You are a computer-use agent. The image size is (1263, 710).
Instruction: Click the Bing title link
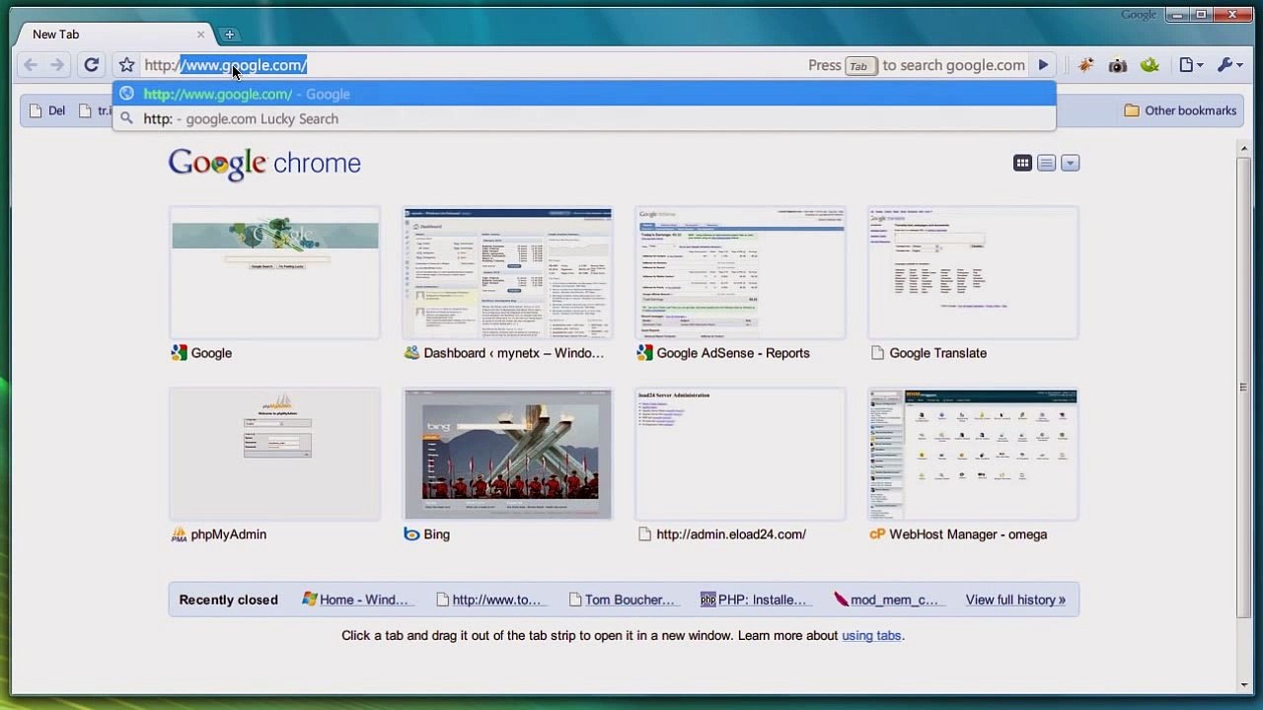tap(437, 534)
